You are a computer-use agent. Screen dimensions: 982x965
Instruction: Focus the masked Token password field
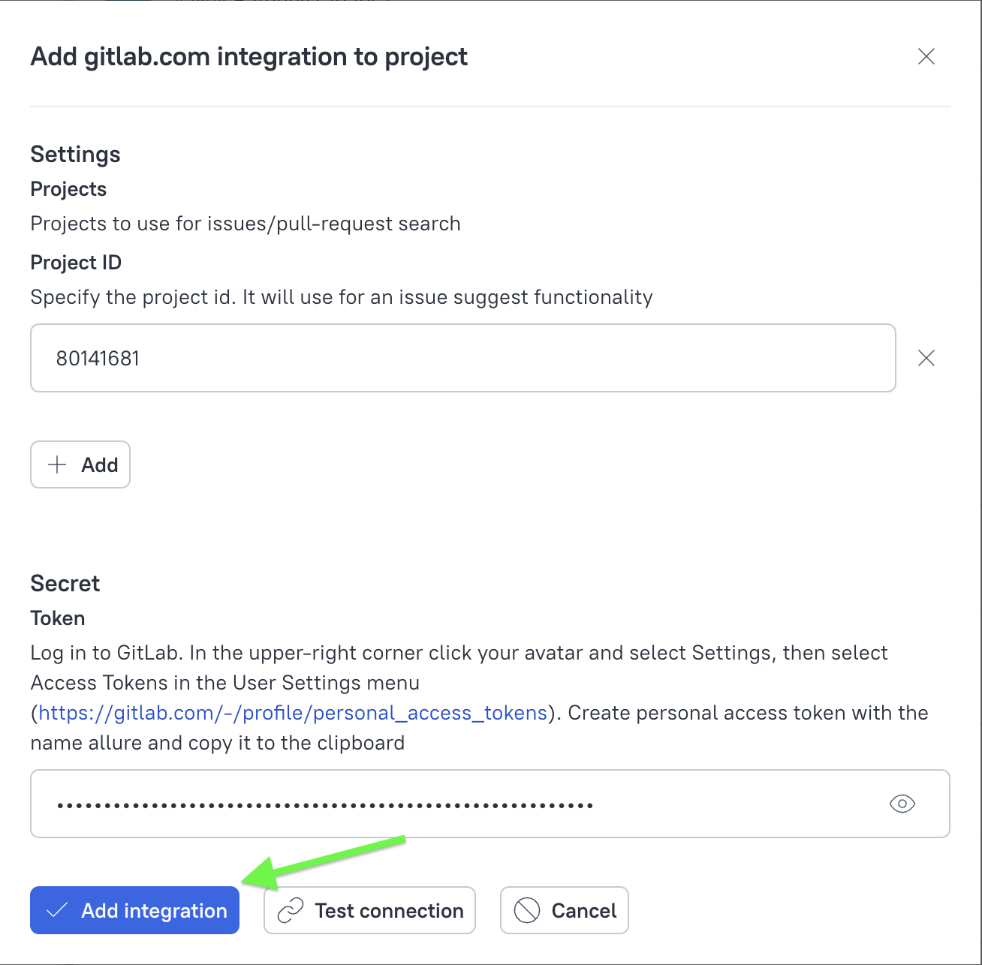click(x=490, y=804)
